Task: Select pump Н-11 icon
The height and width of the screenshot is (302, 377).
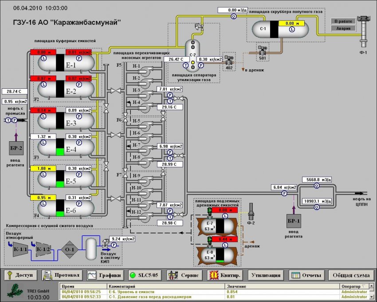Action: (144, 205)
